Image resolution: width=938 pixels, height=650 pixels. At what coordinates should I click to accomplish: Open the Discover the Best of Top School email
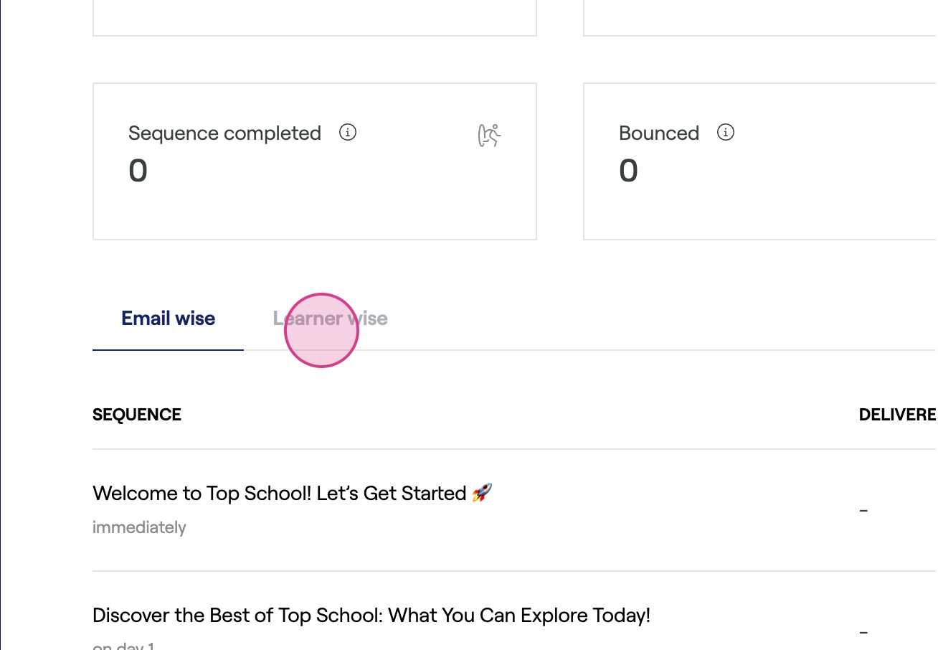point(371,616)
